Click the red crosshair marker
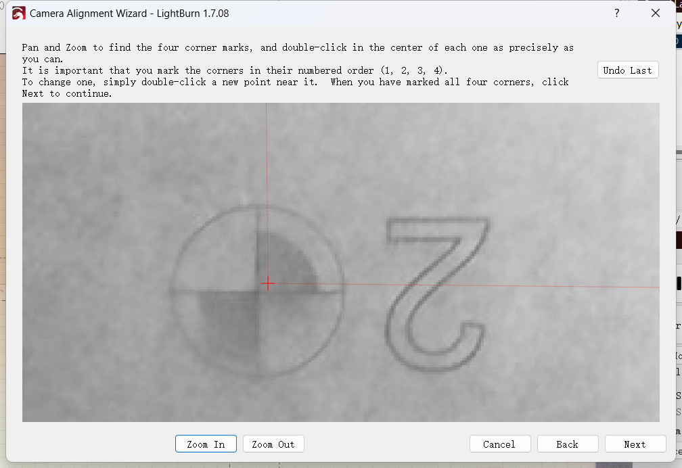The width and height of the screenshot is (682, 468). pos(267,283)
